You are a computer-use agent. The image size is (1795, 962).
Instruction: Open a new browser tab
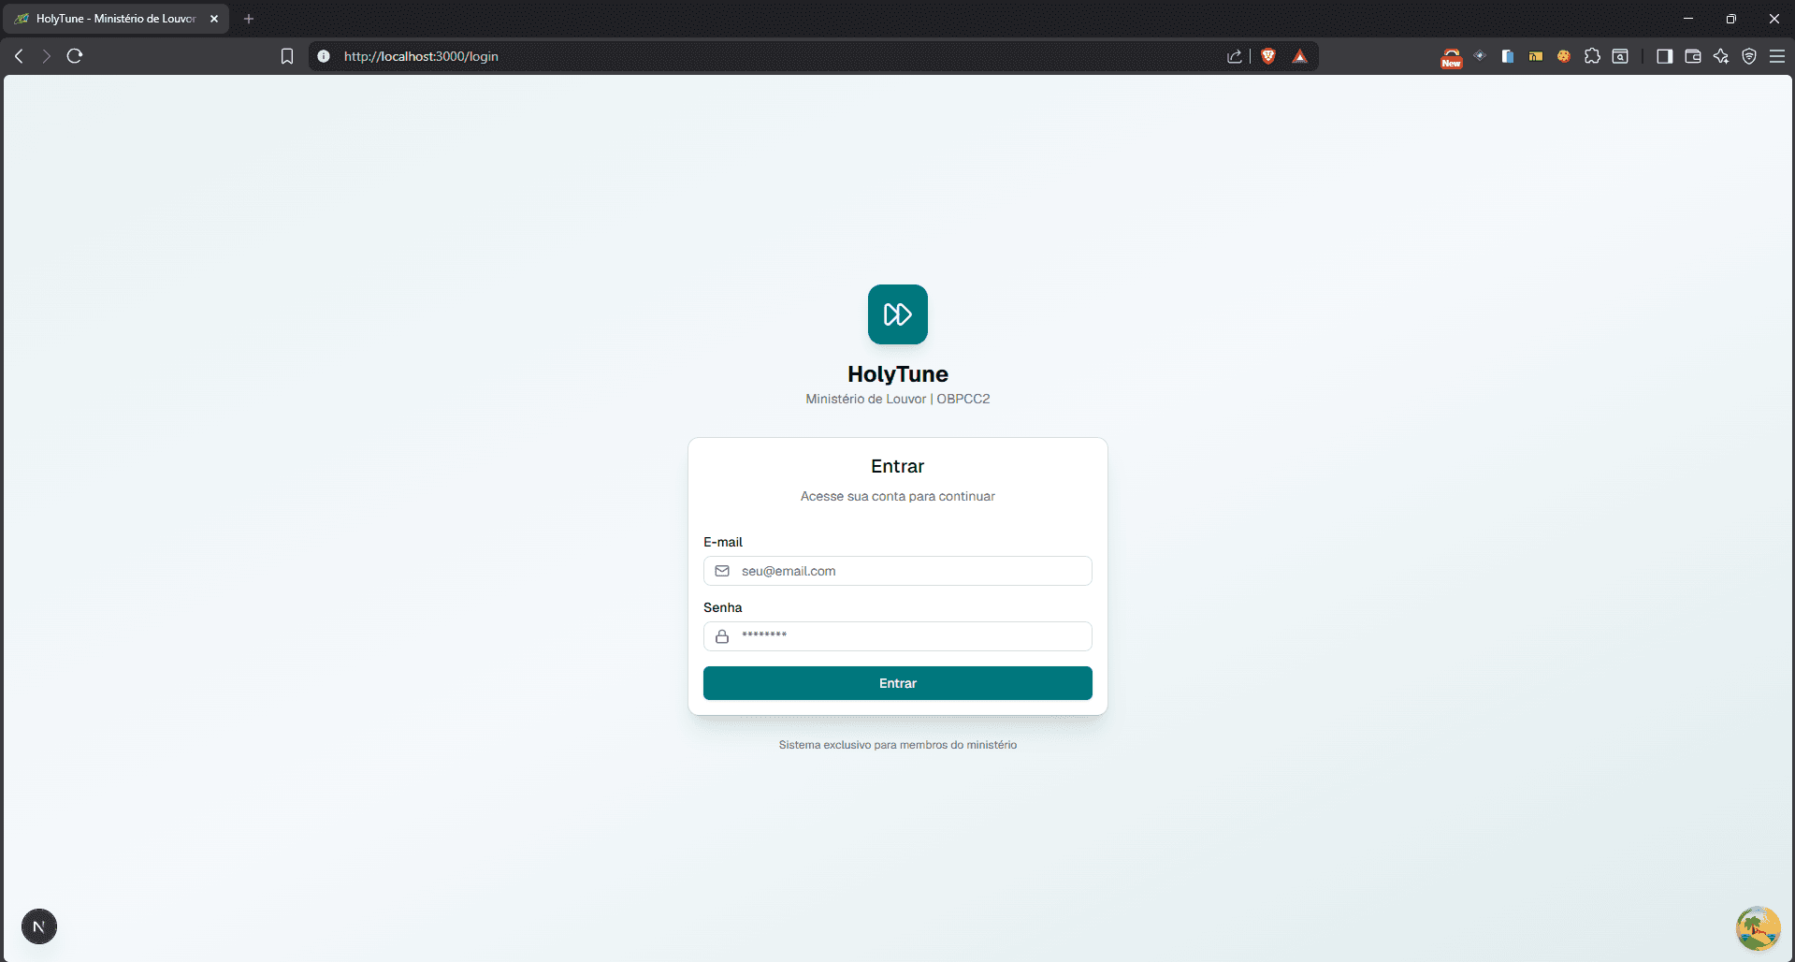point(249,19)
